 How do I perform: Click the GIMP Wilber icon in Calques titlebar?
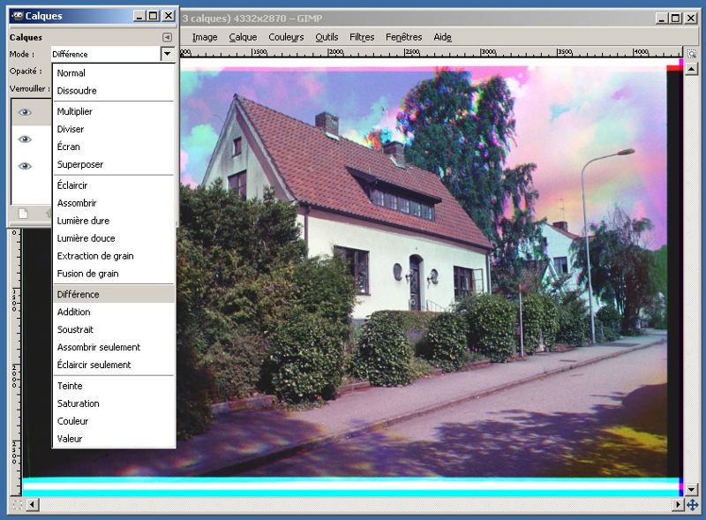[x=16, y=16]
